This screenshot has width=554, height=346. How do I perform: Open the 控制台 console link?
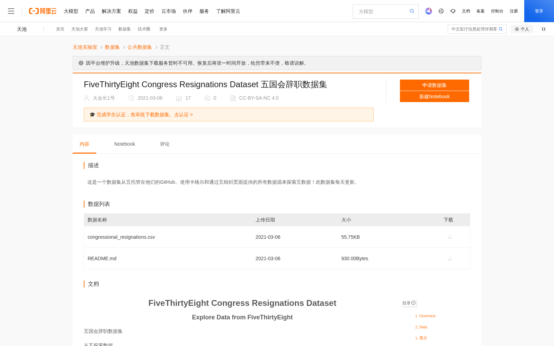(497, 11)
